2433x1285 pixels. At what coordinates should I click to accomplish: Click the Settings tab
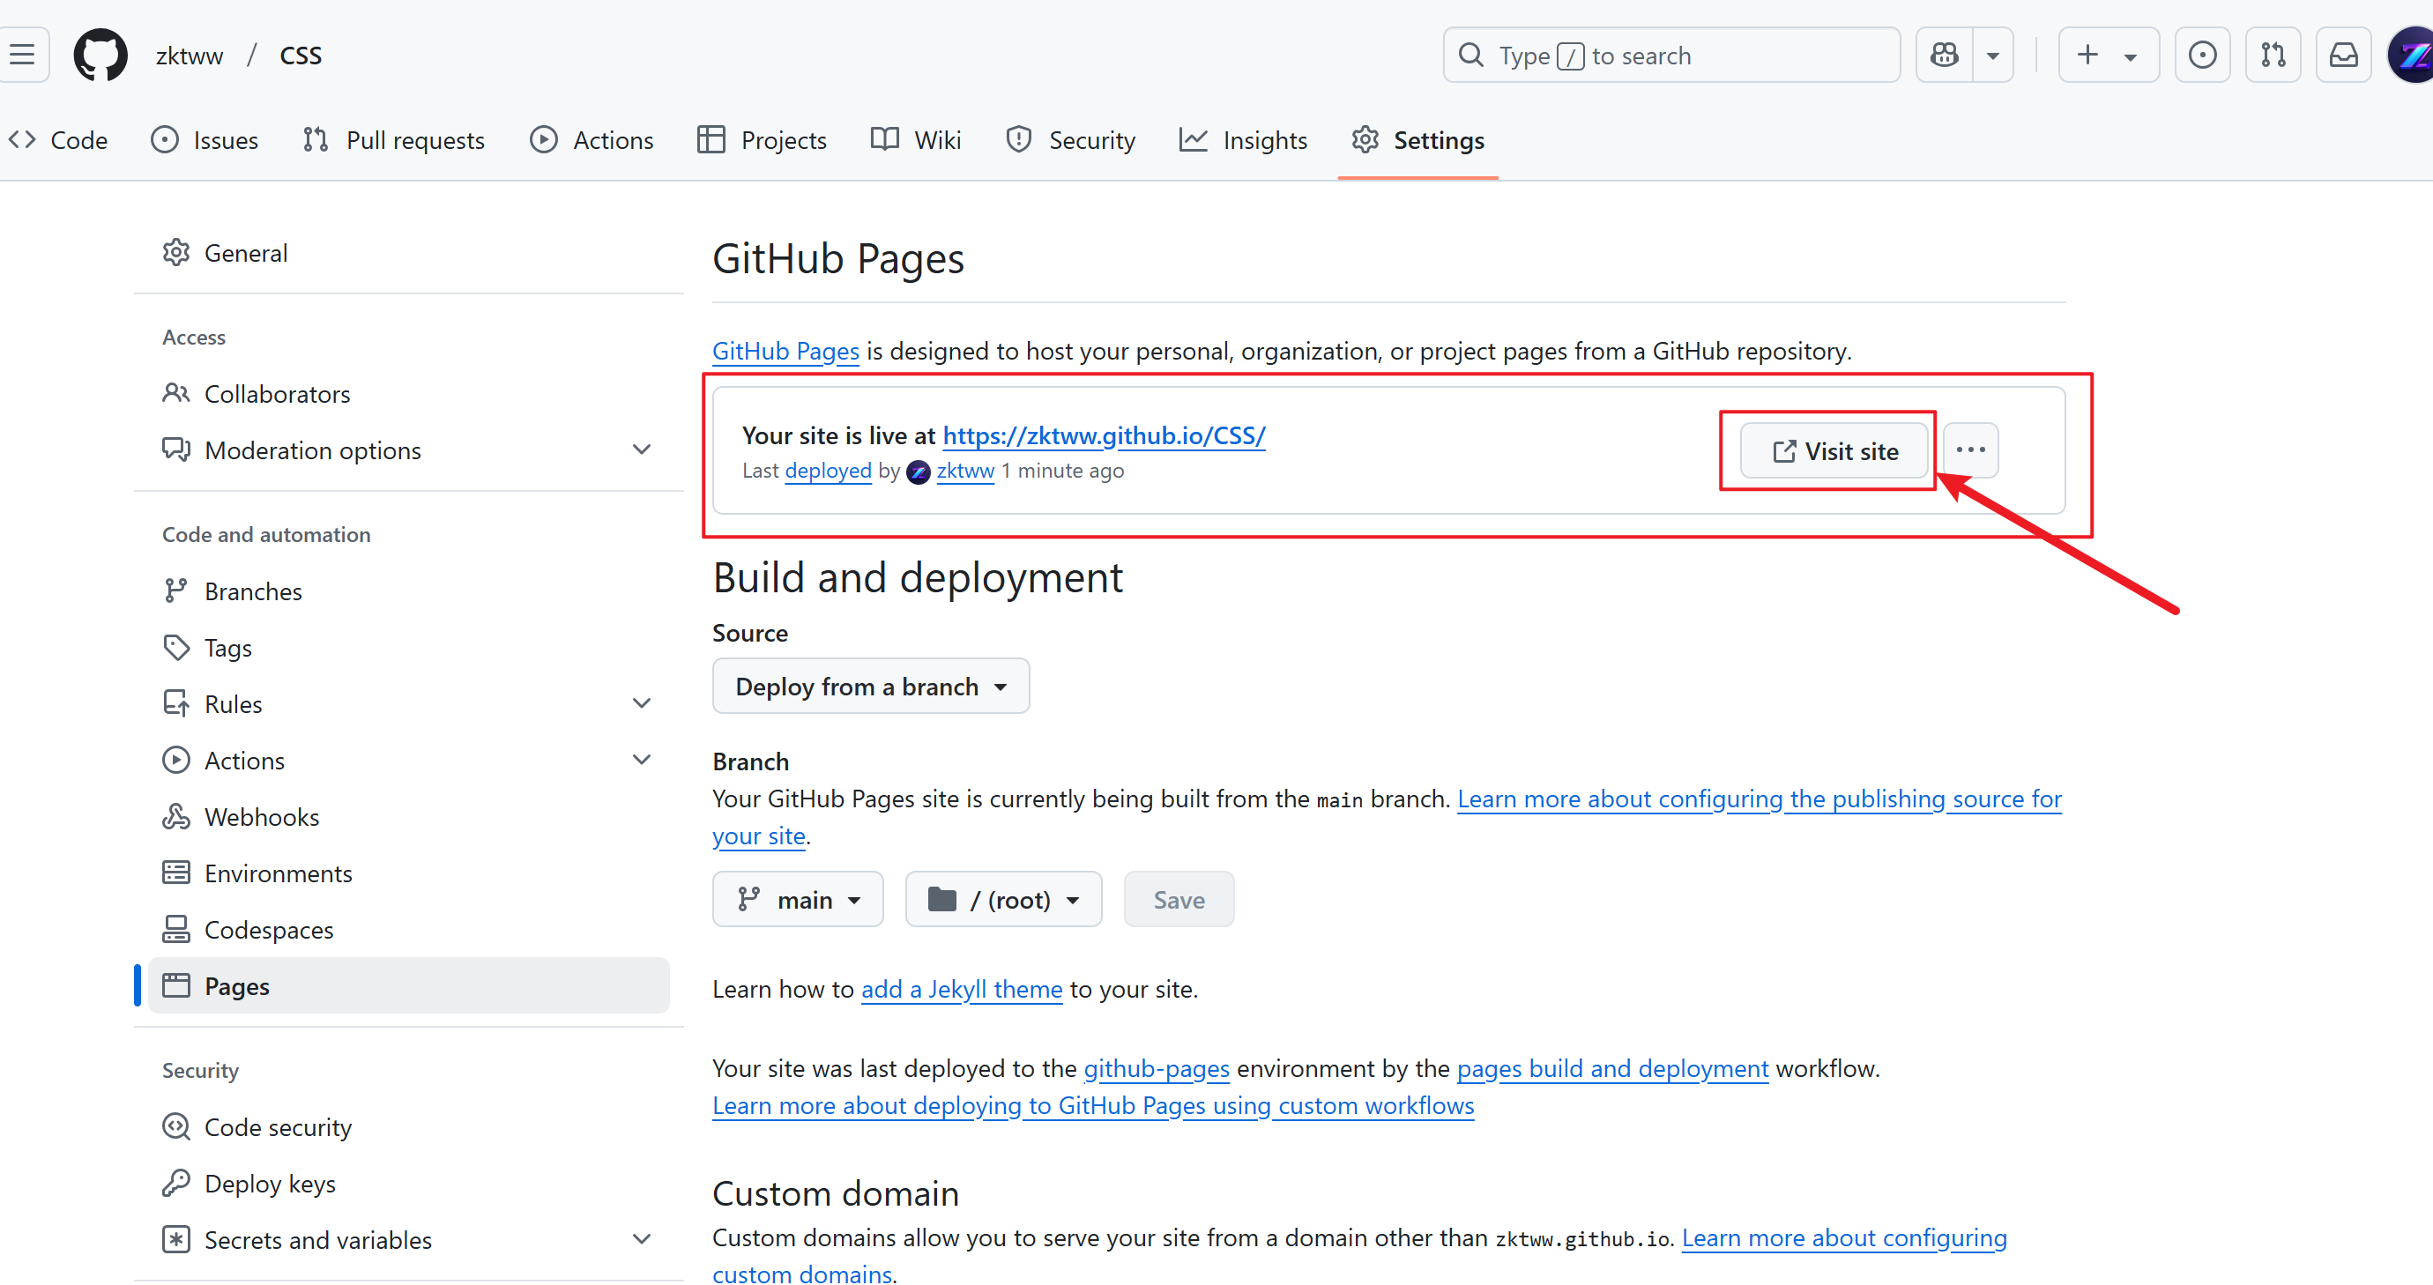[1439, 140]
